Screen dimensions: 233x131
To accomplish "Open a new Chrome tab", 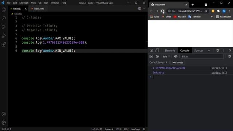I will pos(193,5).
